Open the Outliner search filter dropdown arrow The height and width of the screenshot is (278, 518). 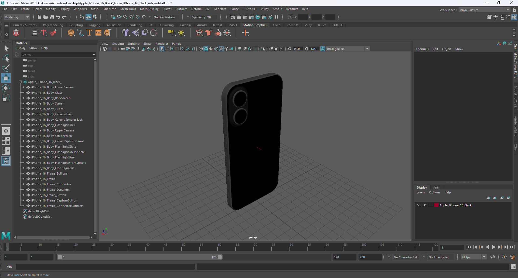pos(94,55)
